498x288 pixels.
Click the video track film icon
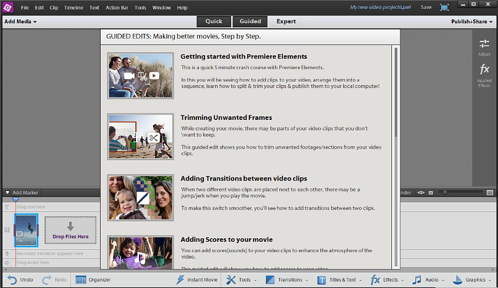coord(7,230)
